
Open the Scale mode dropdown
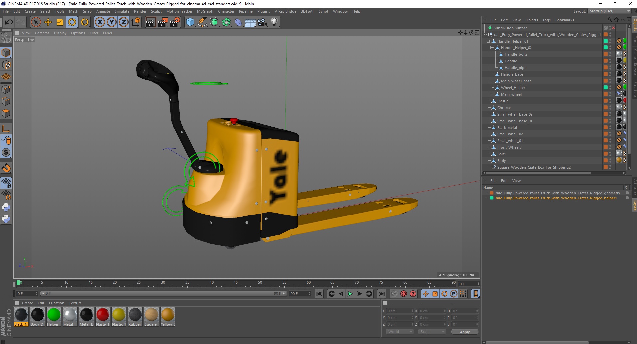point(432,332)
